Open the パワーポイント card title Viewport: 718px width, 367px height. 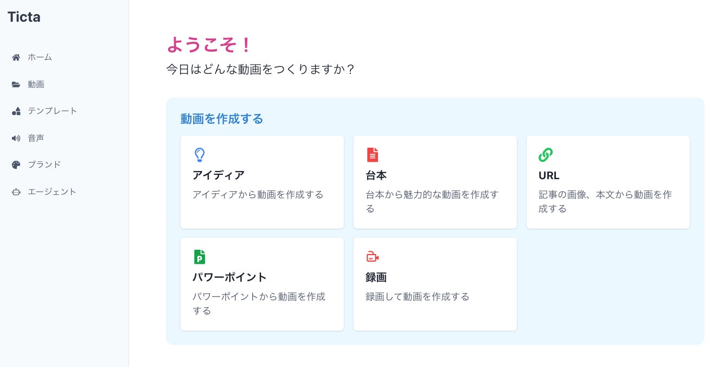tap(230, 277)
